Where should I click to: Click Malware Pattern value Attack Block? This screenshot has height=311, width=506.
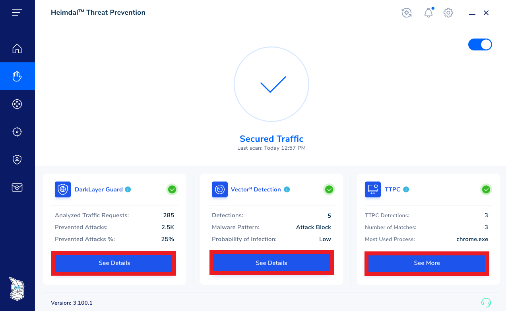click(314, 227)
